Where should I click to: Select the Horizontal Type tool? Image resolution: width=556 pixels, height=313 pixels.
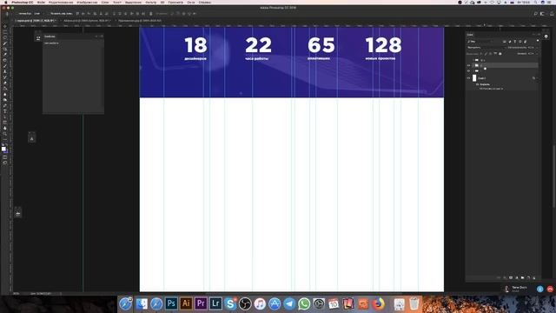coord(4,111)
